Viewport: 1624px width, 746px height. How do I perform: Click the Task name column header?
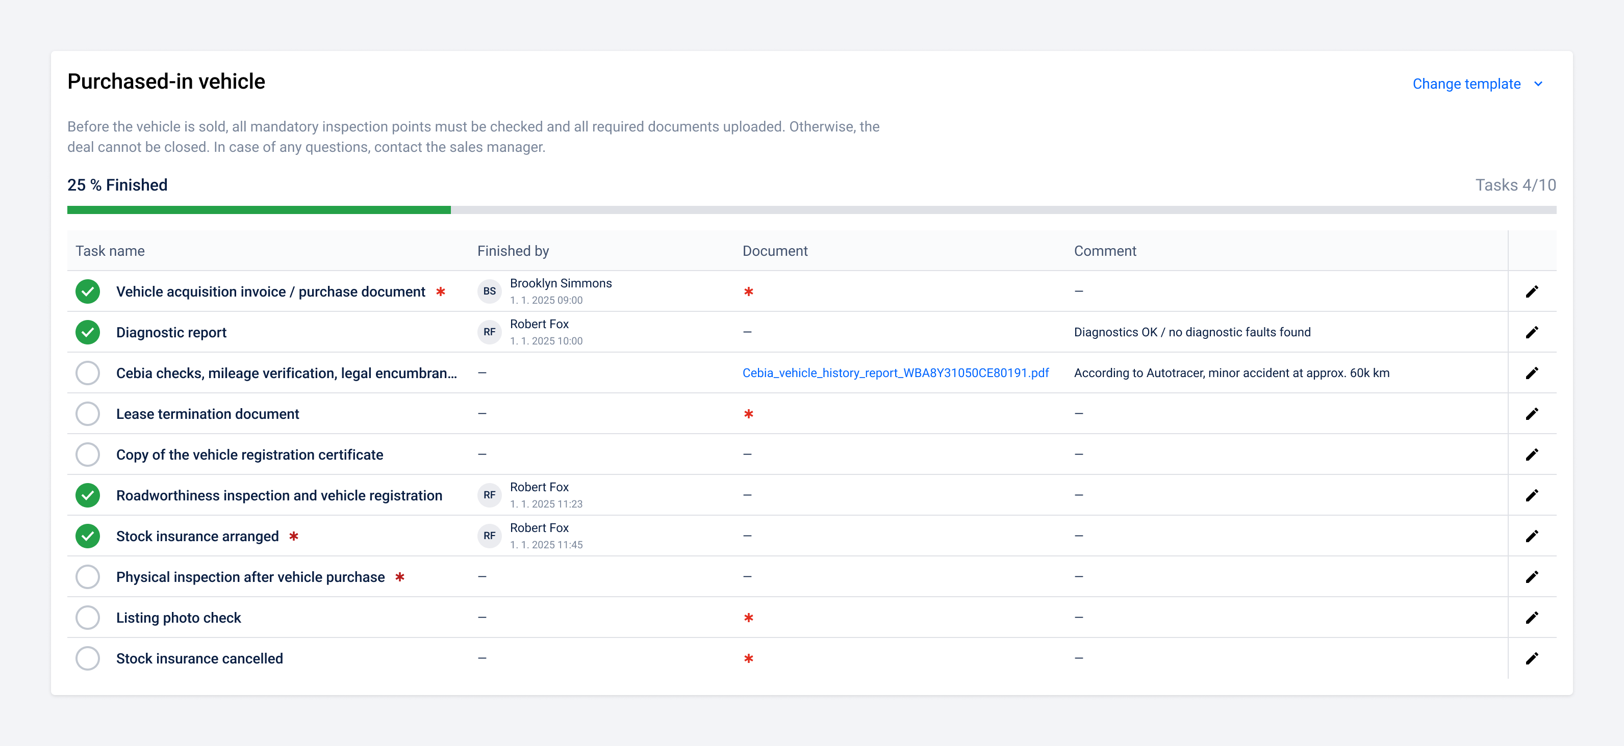click(x=110, y=251)
